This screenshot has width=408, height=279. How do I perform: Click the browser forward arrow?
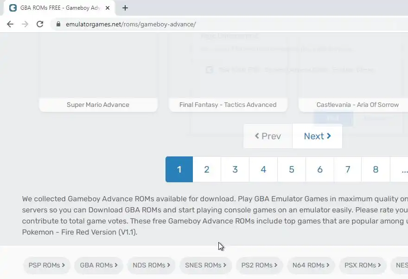click(x=25, y=24)
